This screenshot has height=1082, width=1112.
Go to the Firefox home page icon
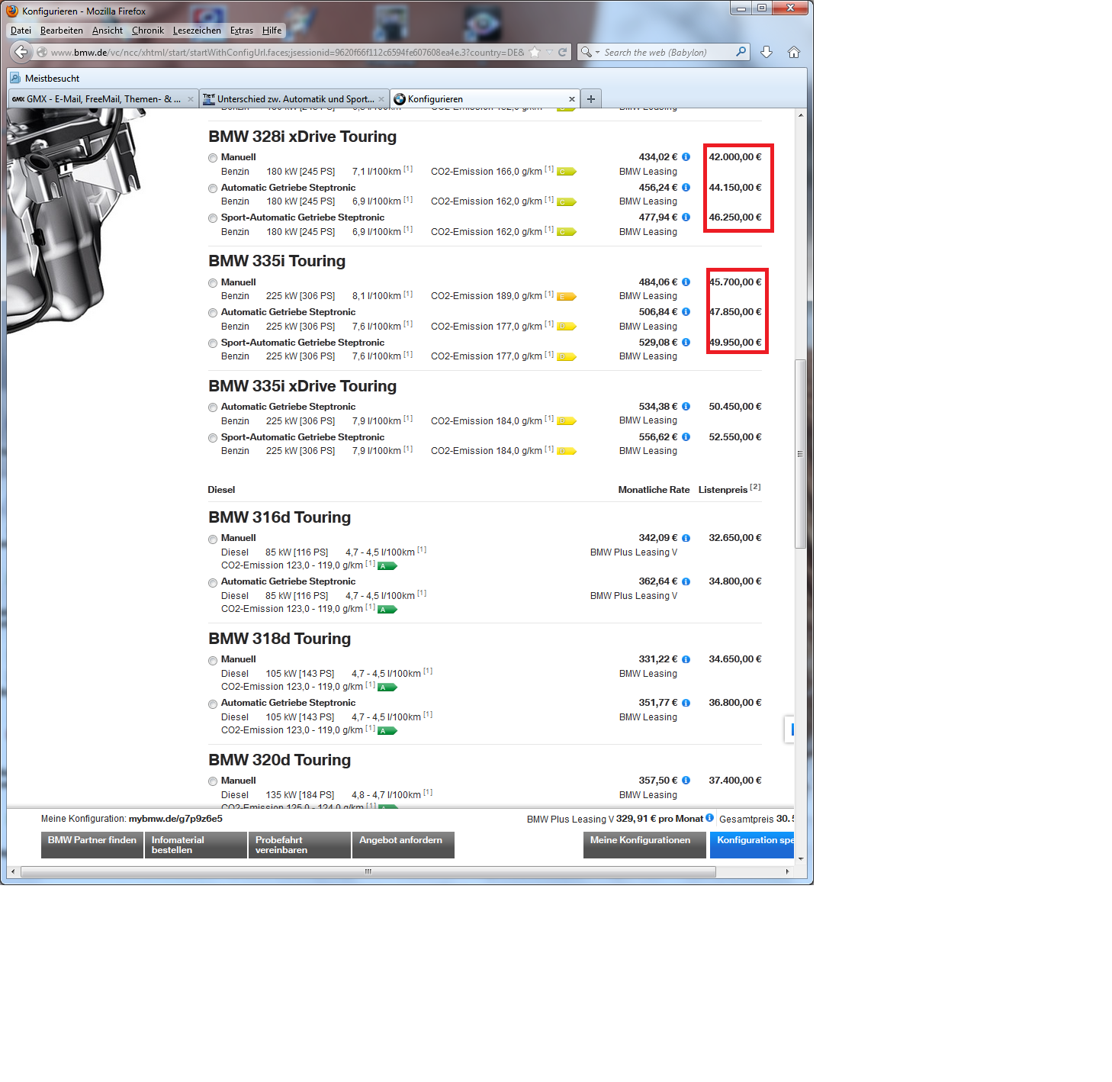coord(794,52)
